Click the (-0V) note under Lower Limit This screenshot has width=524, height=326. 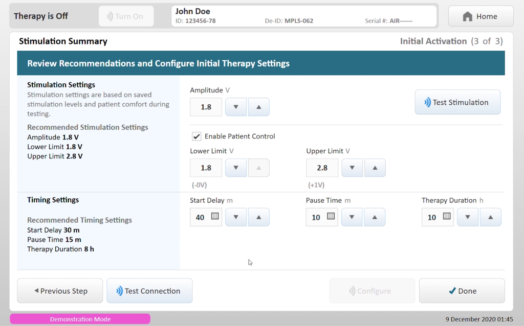click(200, 185)
